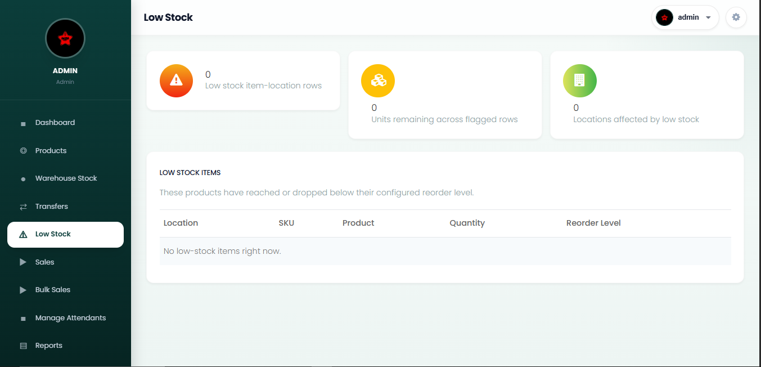The image size is (761, 367).
Task: Navigate to Warehouse Stock
Action: 65,178
